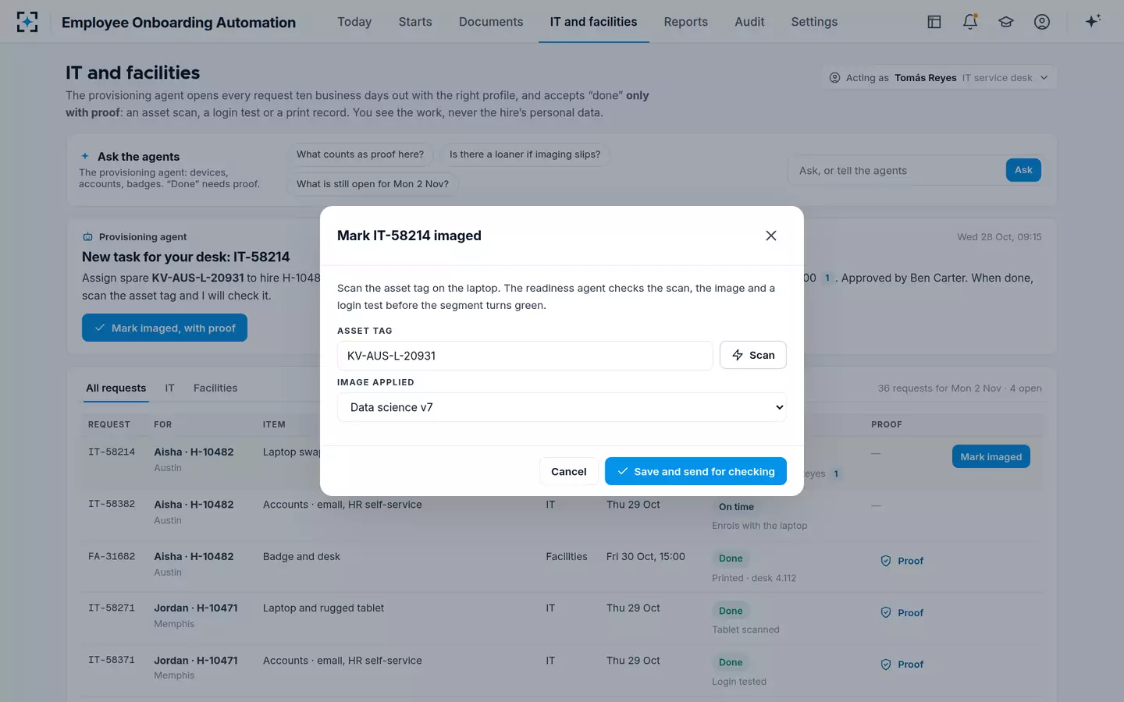Open the layout panel icon in header
1124x702 pixels.
pos(934,22)
